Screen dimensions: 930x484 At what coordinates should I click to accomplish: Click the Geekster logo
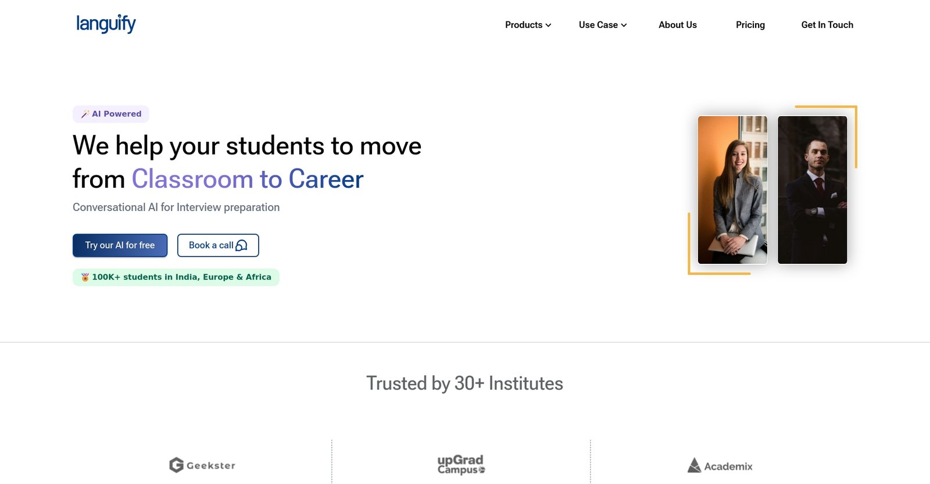(202, 465)
